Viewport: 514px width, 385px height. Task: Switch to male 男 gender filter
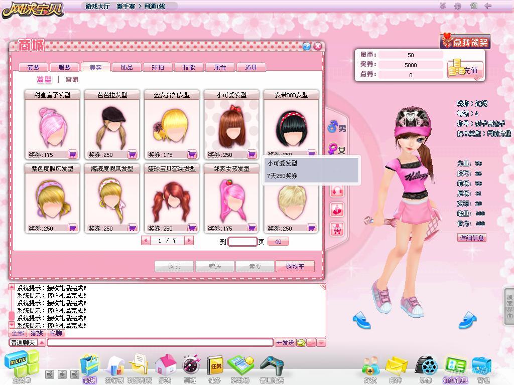337,127
